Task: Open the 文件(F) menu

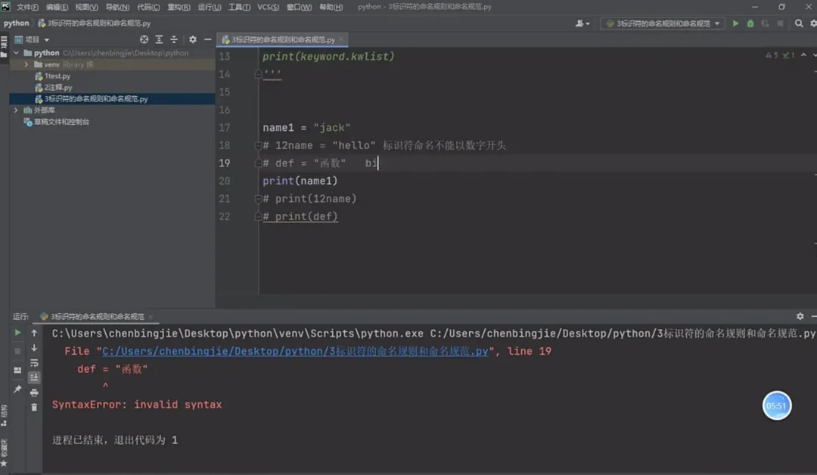Action: [27, 7]
